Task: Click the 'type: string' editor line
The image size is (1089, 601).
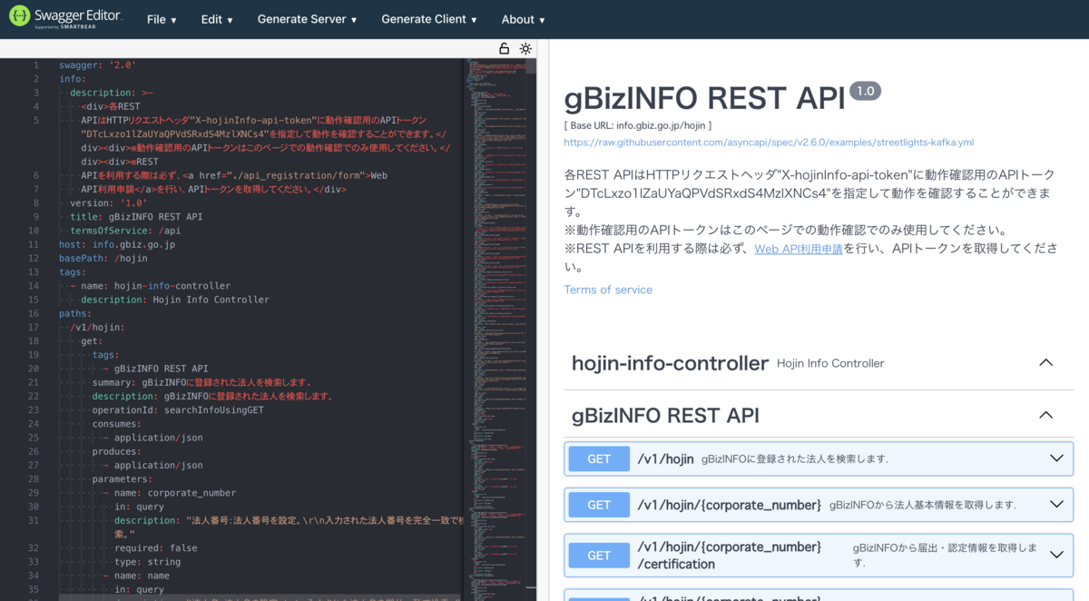Action: click(150, 561)
